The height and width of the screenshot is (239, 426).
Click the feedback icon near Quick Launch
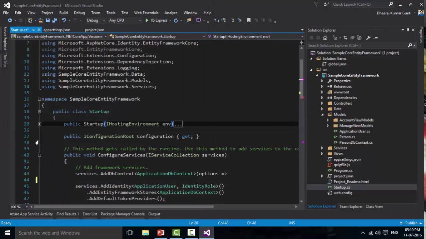coord(326,4)
